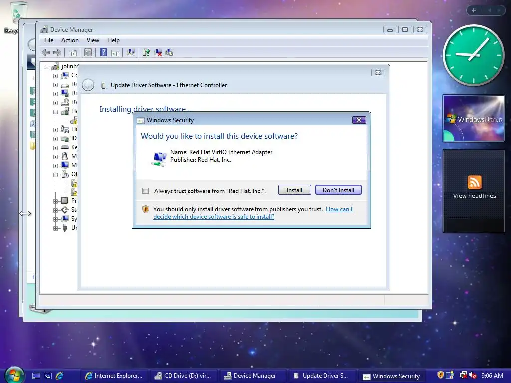Select the mouse device category icon in tree
The height and width of the screenshot is (383, 511).
coord(65,156)
